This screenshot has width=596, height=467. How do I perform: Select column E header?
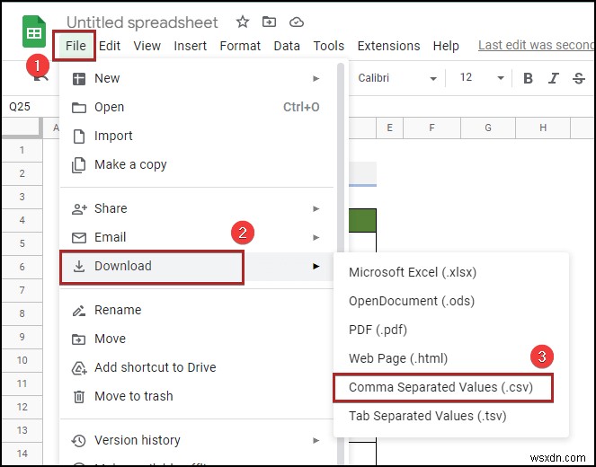click(x=389, y=128)
